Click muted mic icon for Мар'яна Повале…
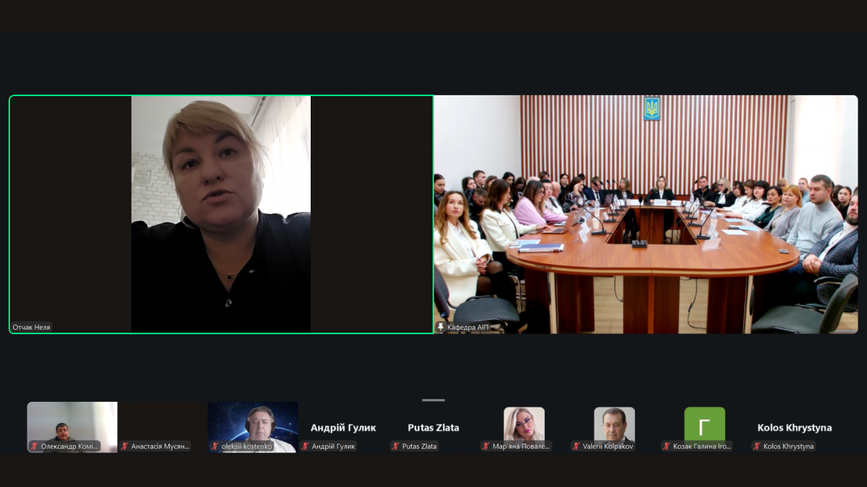The height and width of the screenshot is (487, 867). click(x=486, y=447)
